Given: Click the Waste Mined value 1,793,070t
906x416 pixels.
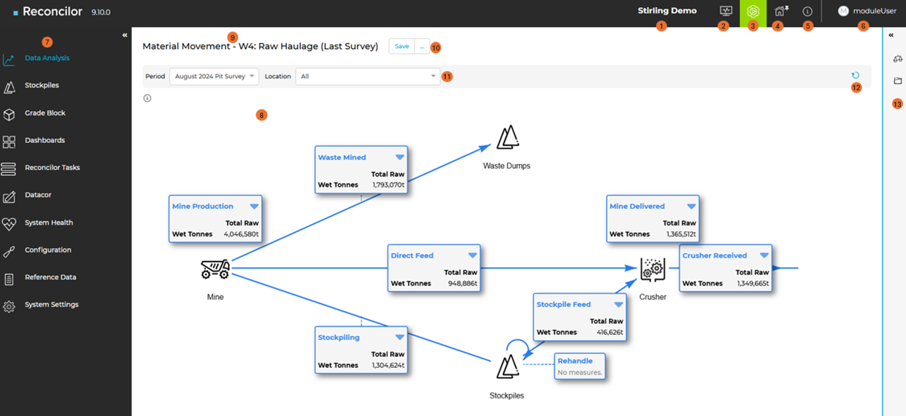Looking at the screenshot, I should (388, 185).
